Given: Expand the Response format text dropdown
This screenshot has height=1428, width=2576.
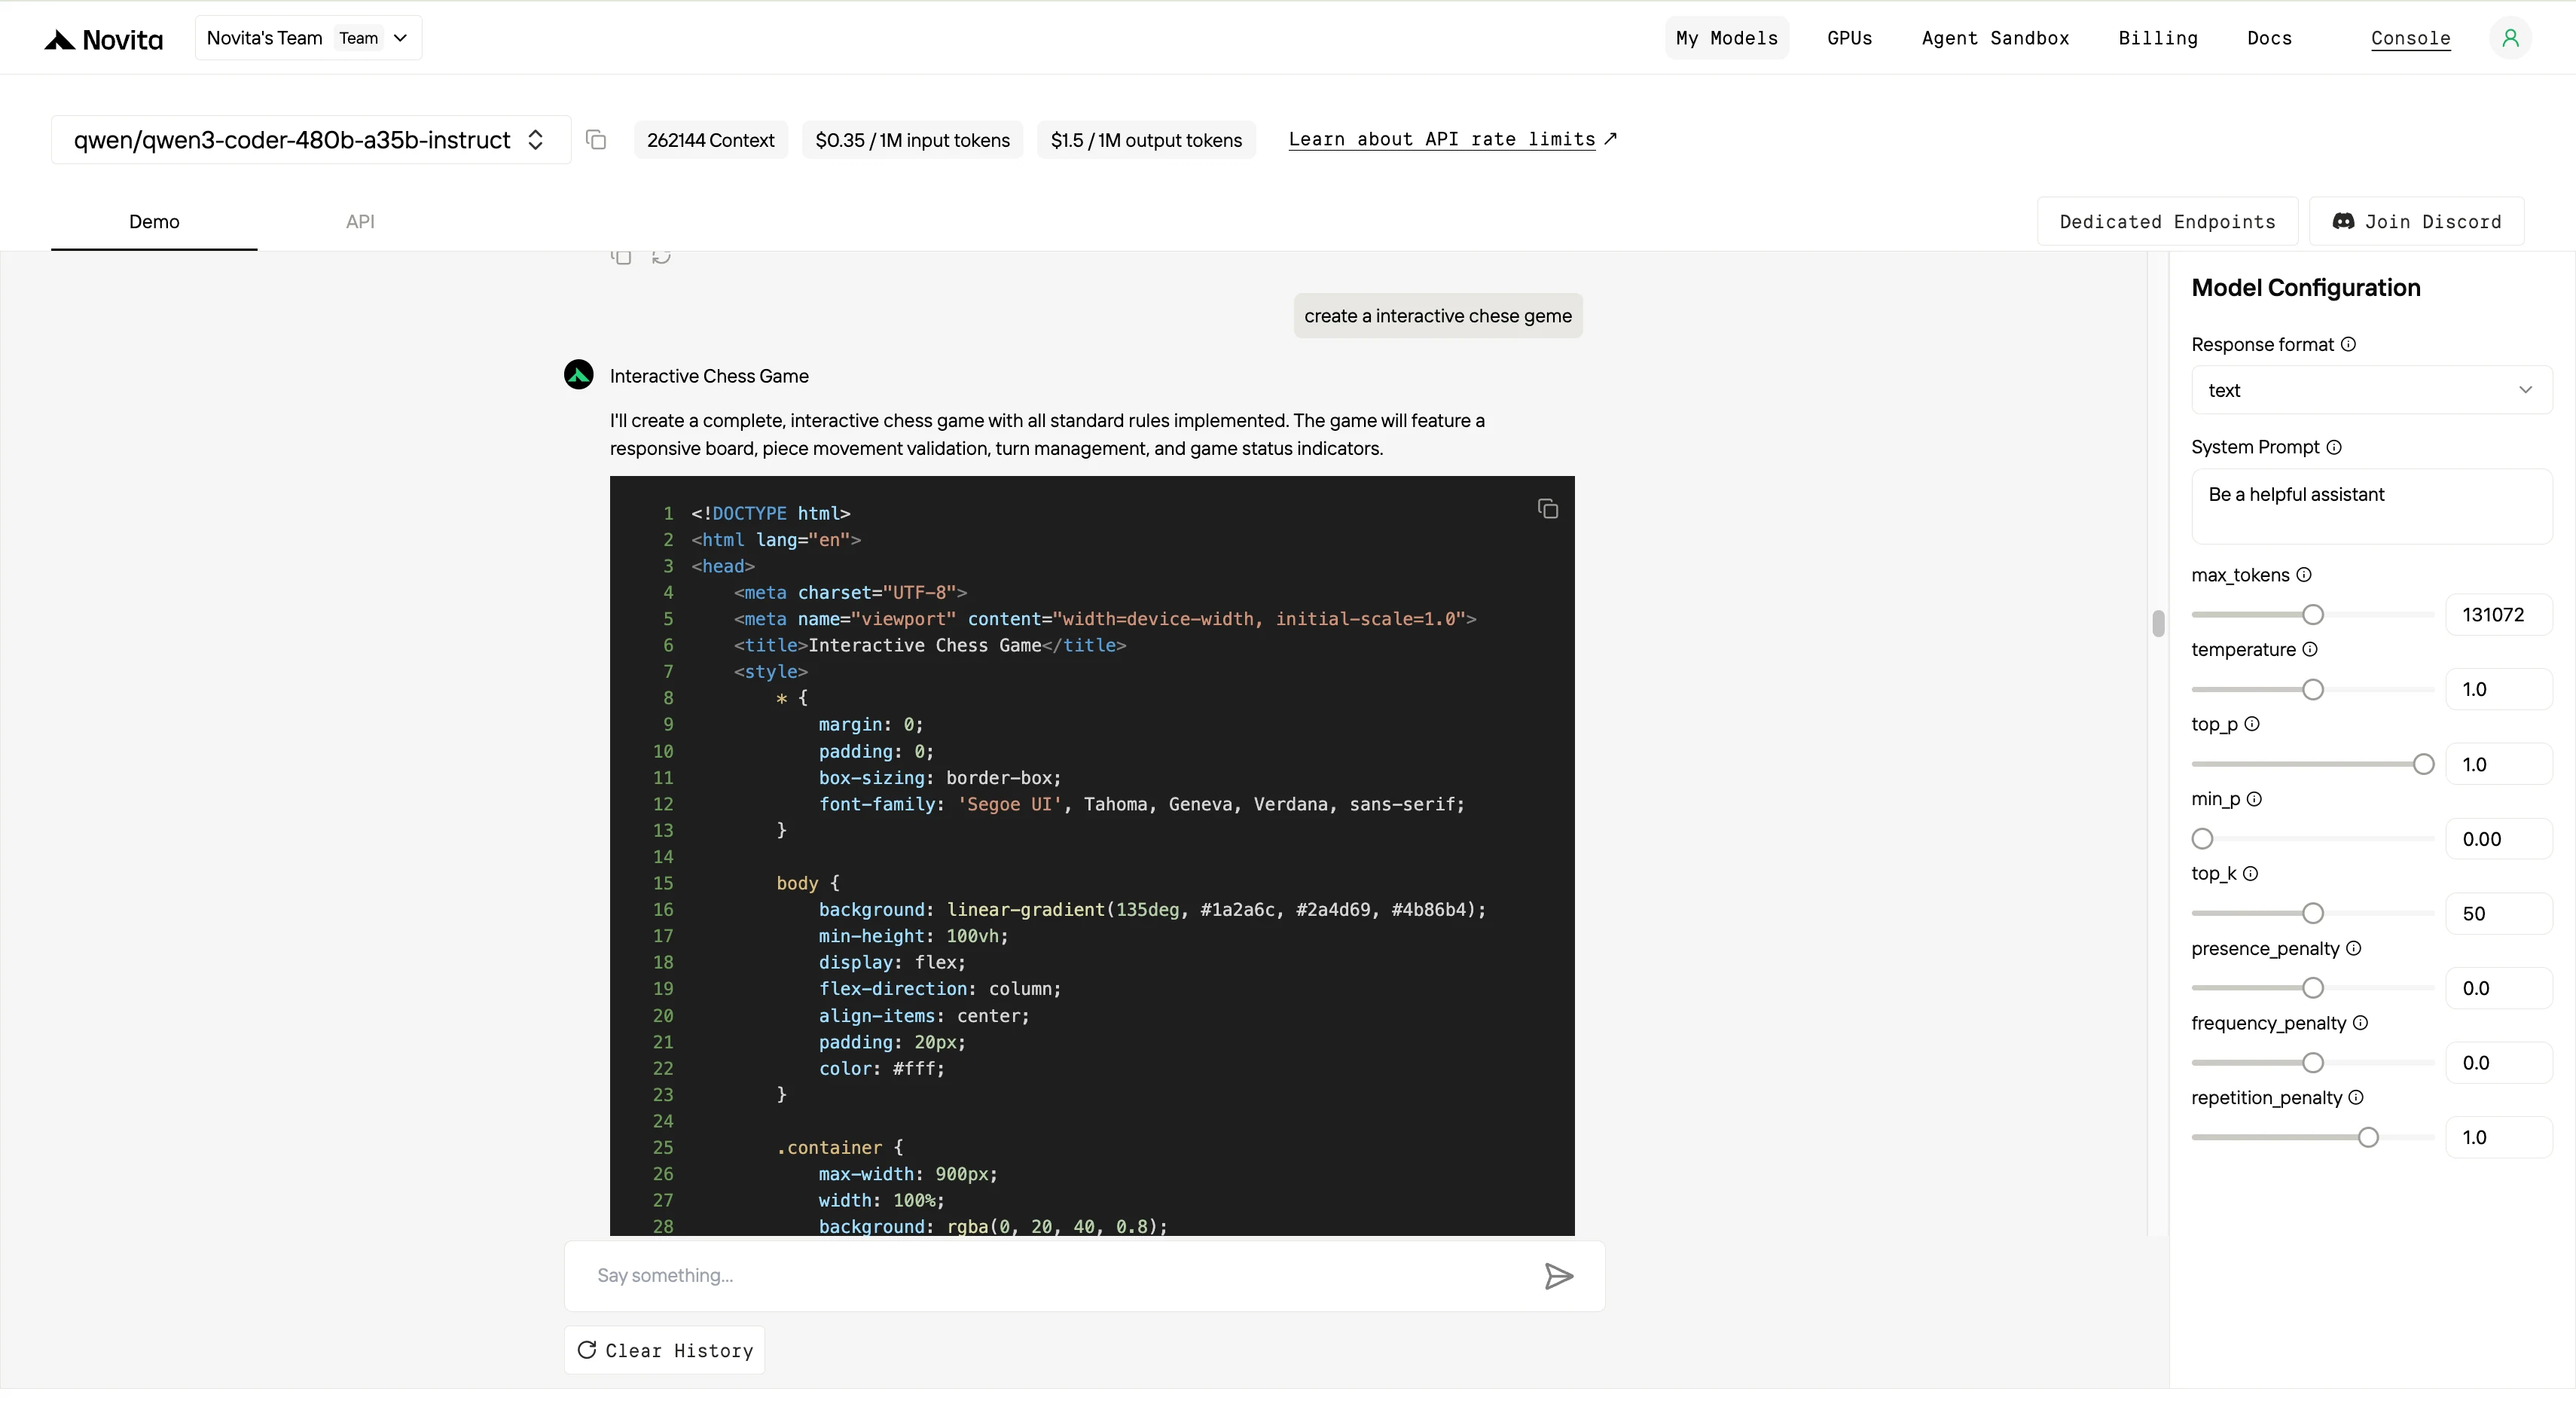Looking at the screenshot, I should click(2371, 390).
